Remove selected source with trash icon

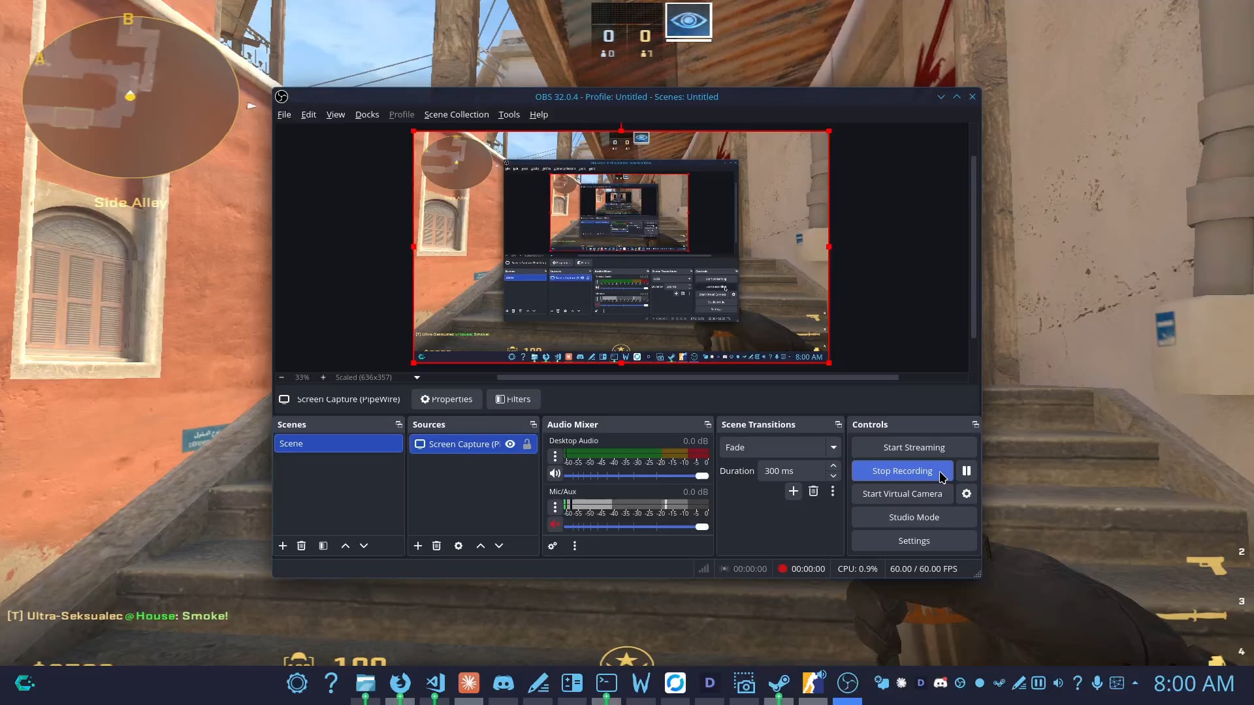point(436,546)
